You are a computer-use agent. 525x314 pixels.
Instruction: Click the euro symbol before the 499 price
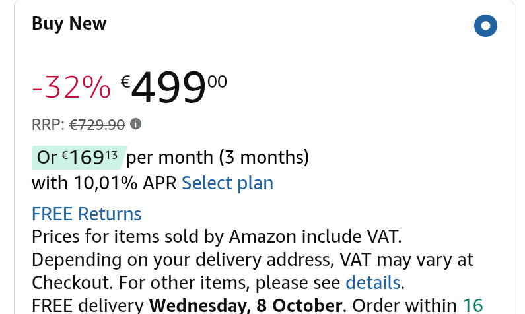click(125, 81)
